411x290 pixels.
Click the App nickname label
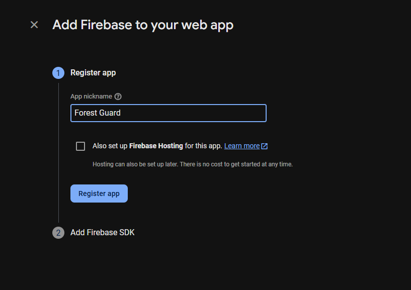tap(91, 96)
